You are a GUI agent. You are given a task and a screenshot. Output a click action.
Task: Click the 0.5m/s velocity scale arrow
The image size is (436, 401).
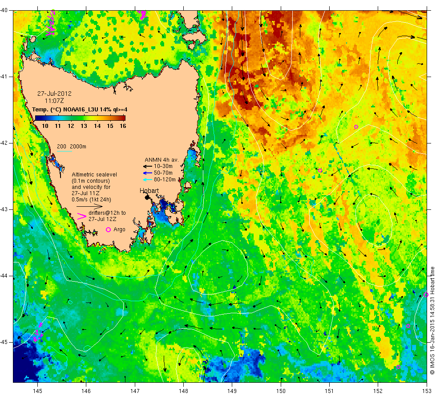89,206
